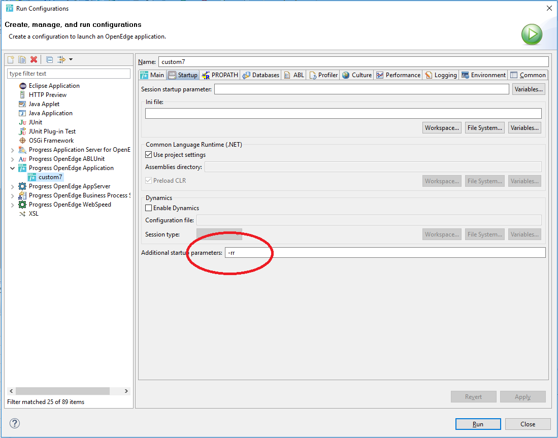Open the Databases tab
This screenshot has width=558, height=438.
click(x=261, y=75)
